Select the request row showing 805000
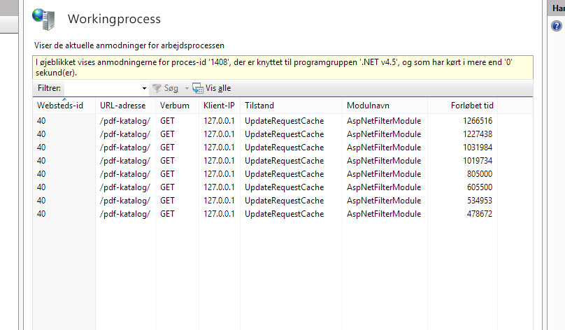This screenshot has height=330, width=565. pyautogui.click(x=266, y=174)
